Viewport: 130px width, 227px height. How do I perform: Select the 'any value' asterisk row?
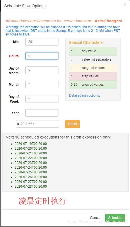tap(93, 51)
